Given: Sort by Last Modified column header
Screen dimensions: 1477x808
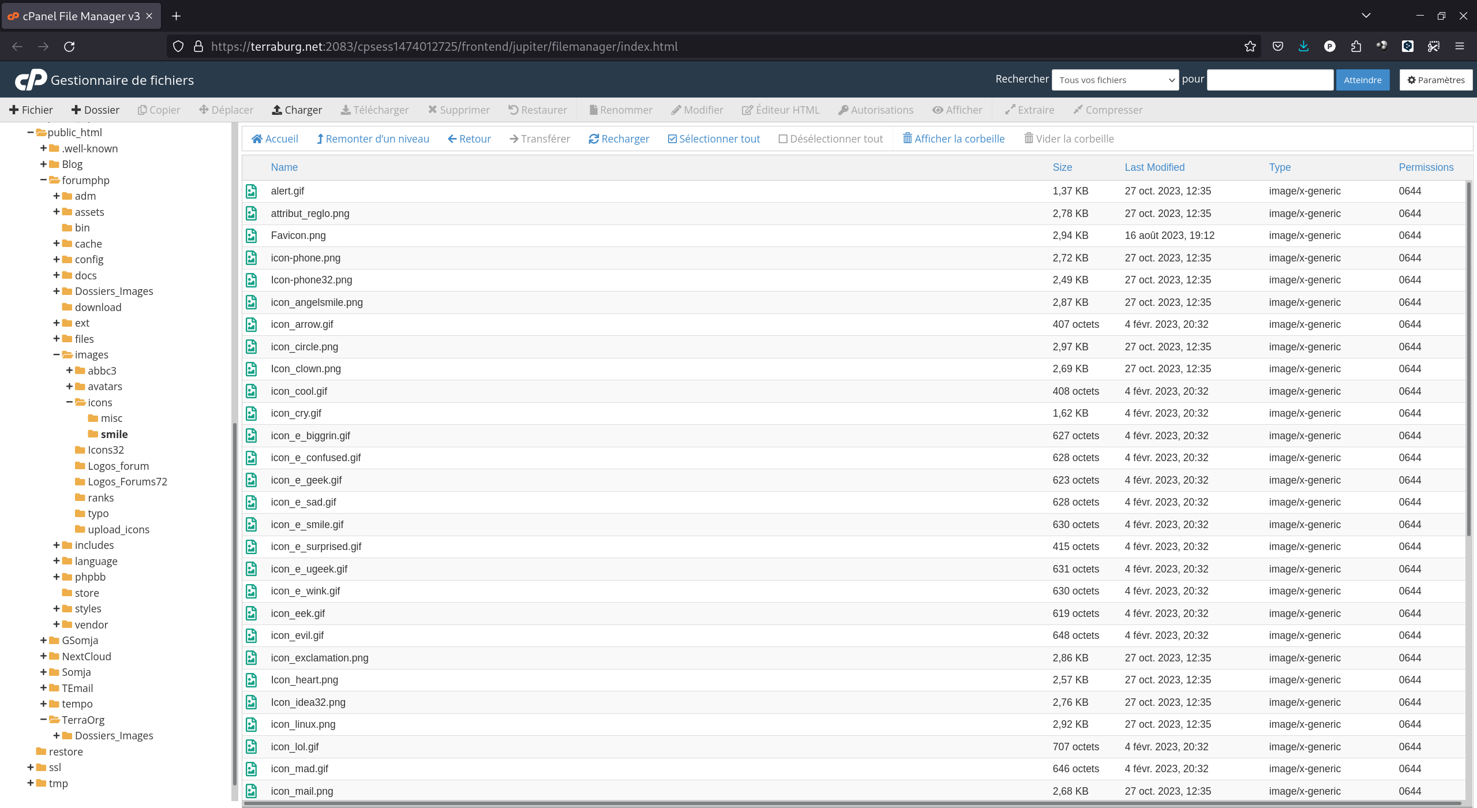Looking at the screenshot, I should click(x=1154, y=167).
